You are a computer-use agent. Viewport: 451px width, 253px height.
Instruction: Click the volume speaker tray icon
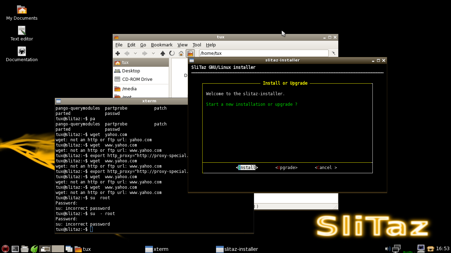click(x=388, y=249)
